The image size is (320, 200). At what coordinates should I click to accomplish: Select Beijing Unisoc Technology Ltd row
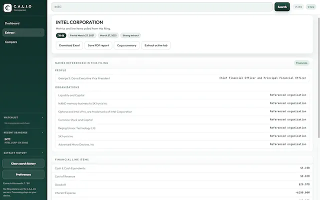point(182,128)
